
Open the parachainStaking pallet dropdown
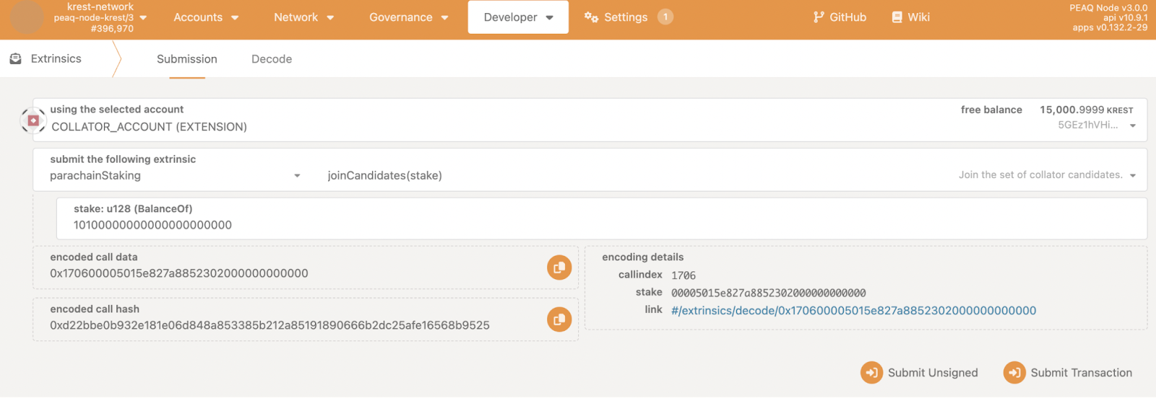297,176
